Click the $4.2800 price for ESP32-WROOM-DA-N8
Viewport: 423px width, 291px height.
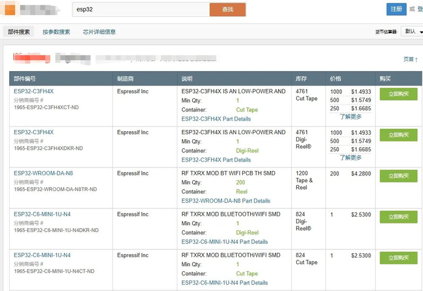(x=361, y=174)
